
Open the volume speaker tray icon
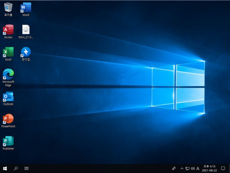click(x=193, y=168)
